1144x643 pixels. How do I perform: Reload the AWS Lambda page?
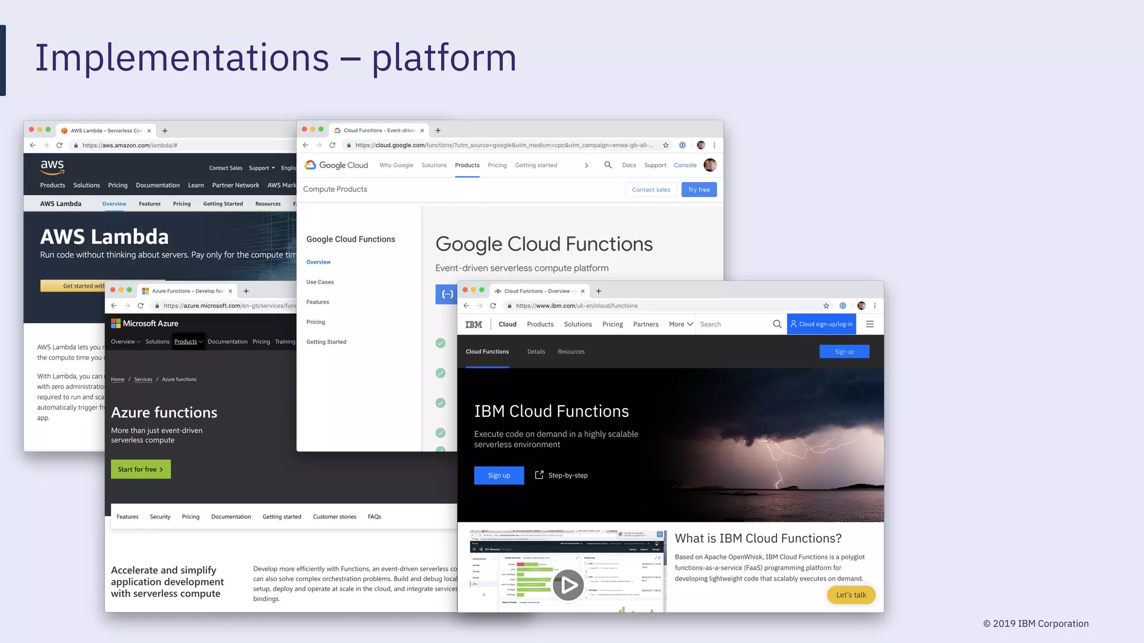click(59, 145)
